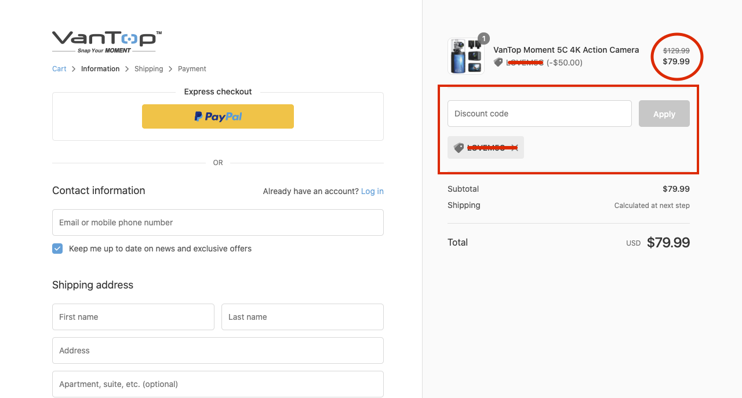Click the VanTop Moment 5C product name
Image resolution: width=742 pixels, height=398 pixels.
[x=566, y=50]
